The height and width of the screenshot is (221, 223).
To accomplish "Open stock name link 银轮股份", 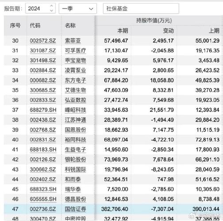I will pyautogui.click(x=75, y=160).
